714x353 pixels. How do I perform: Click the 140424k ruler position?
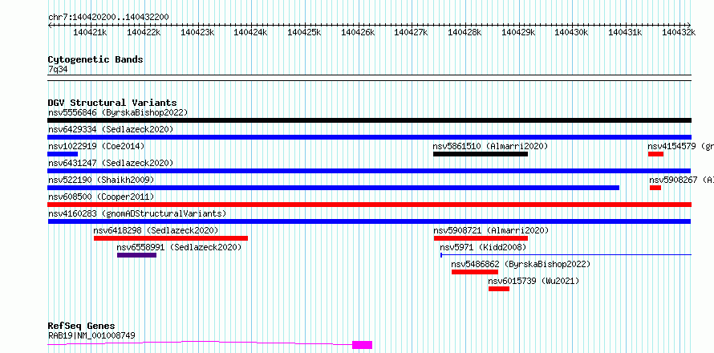[x=251, y=32]
